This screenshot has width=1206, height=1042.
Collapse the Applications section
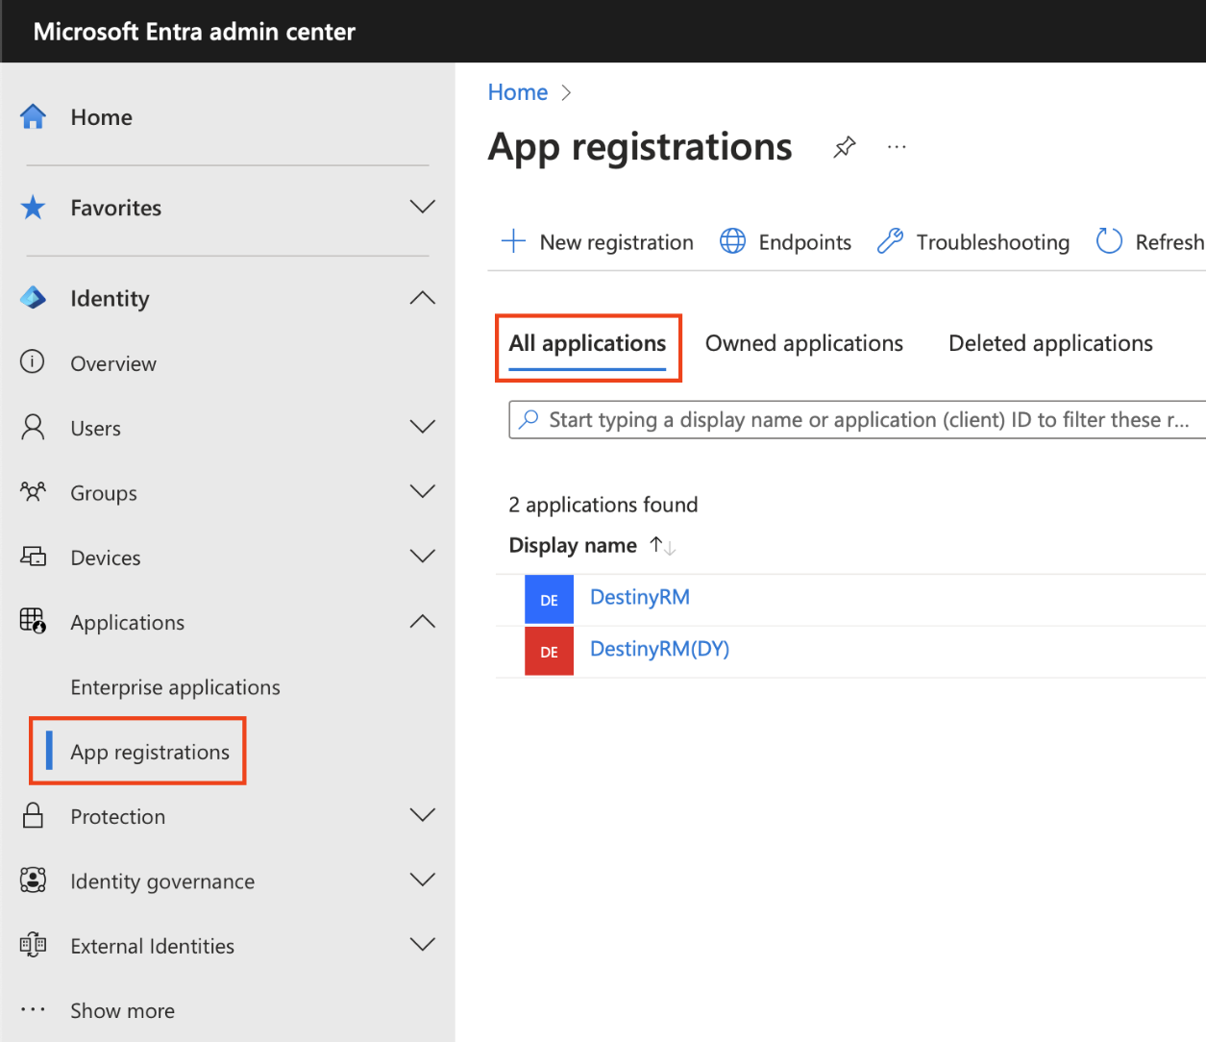coord(423,621)
